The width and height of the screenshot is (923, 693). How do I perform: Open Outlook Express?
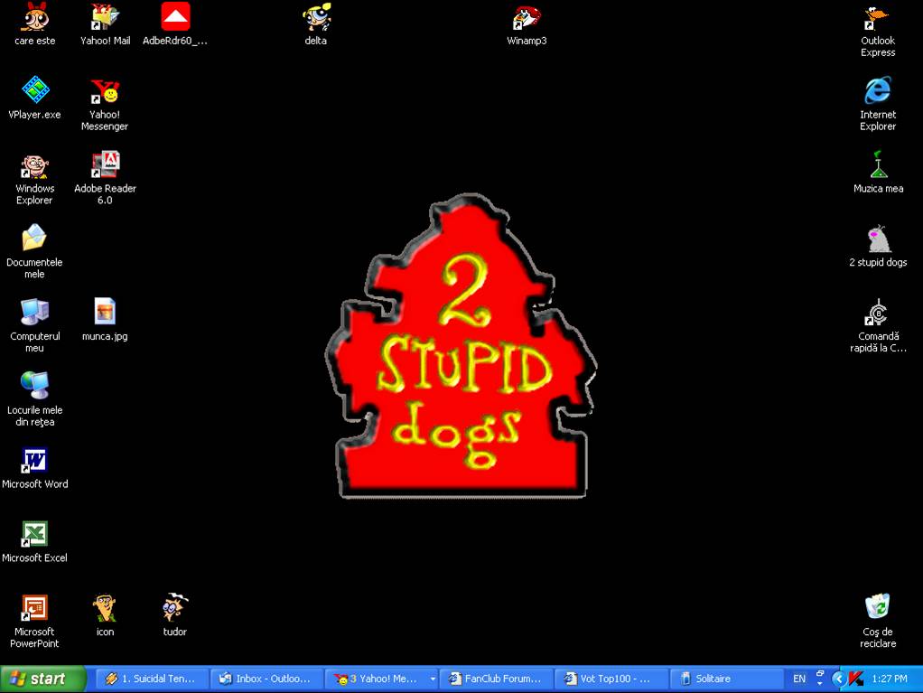pyautogui.click(x=877, y=18)
